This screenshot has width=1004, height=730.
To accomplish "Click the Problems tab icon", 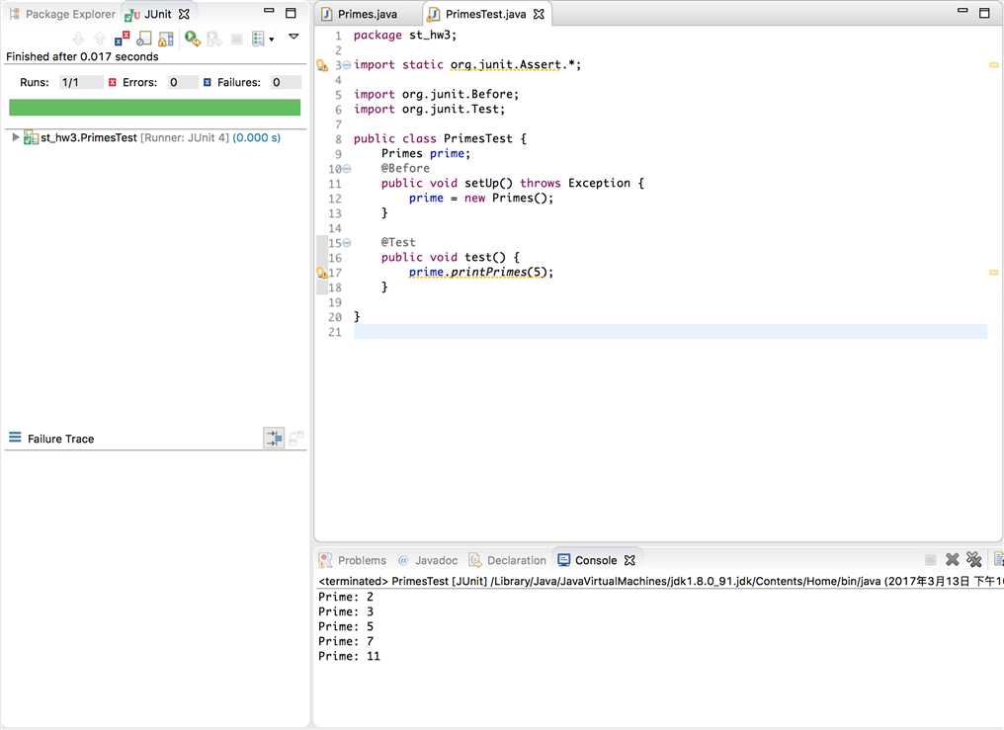I will (325, 560).
